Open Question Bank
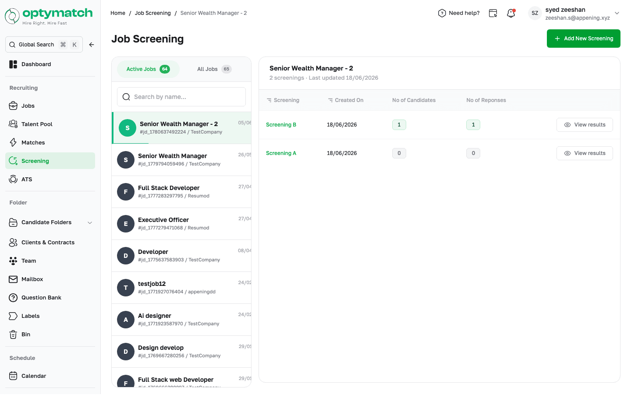The image size is (631, 398). coord(50,298)
